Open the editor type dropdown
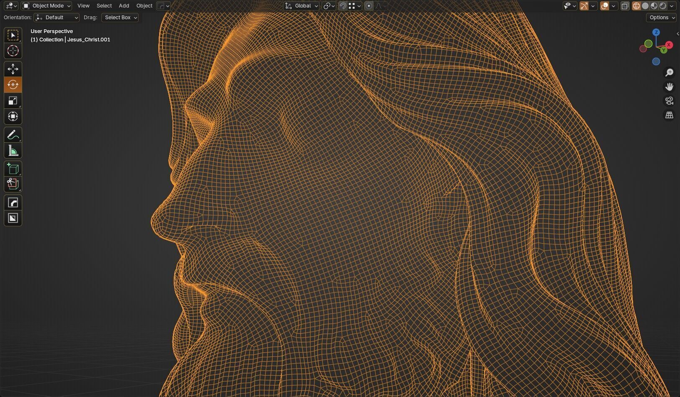The height and width of the screenshot is (397, 680). (10, 6)
